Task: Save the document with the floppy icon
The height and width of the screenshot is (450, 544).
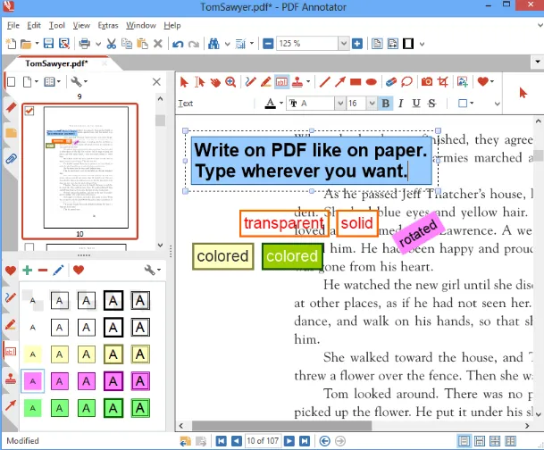Action: 48,44
